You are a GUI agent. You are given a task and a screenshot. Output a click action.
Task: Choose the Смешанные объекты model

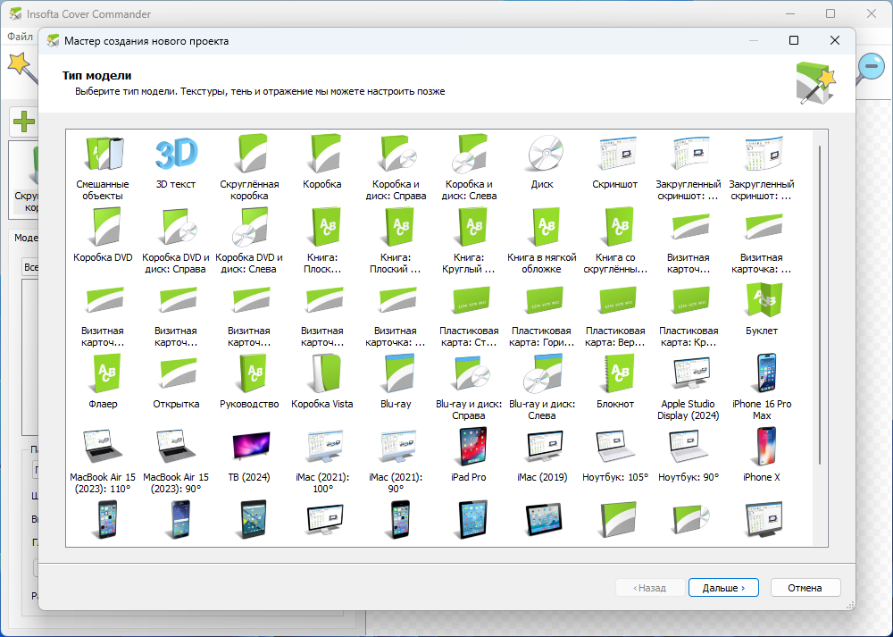point(103,155)
